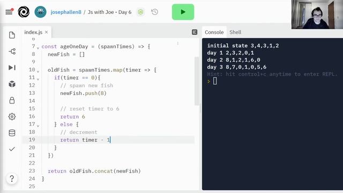Click the Js with Joe - Day 6 title
This screenshot has width=343, height=193.
[109, 12]
